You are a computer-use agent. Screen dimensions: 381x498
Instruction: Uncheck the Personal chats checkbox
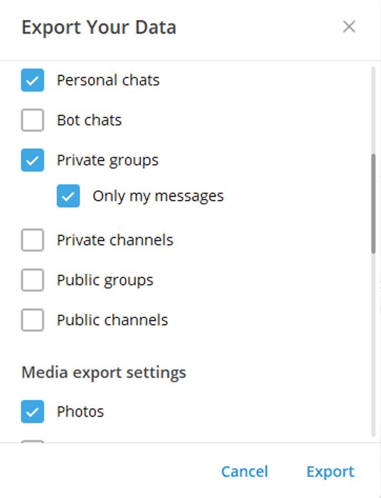33,81
